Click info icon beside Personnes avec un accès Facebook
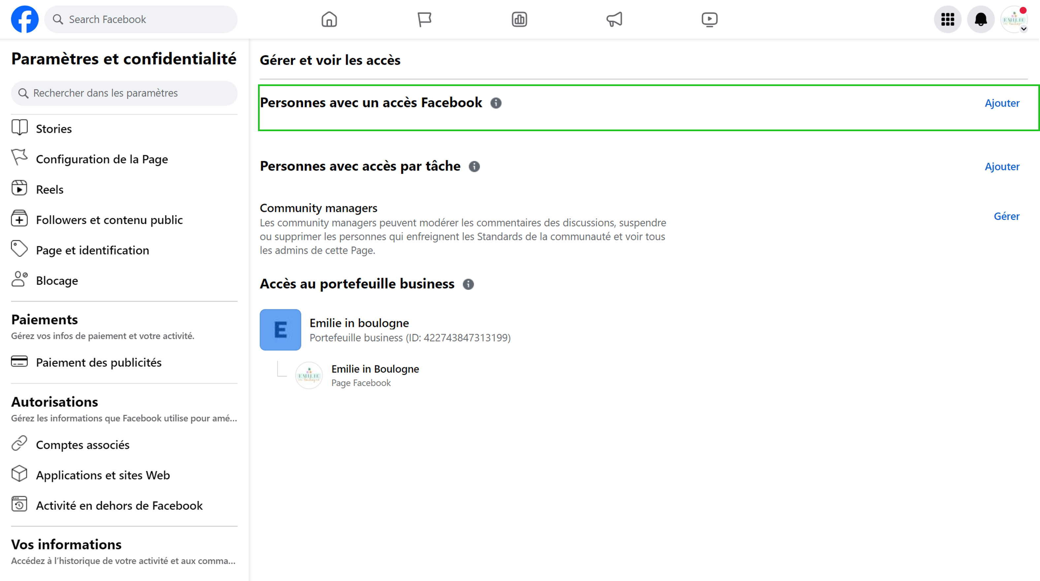The width and height of the screenshot is (1040, 581). coord(496,103)
